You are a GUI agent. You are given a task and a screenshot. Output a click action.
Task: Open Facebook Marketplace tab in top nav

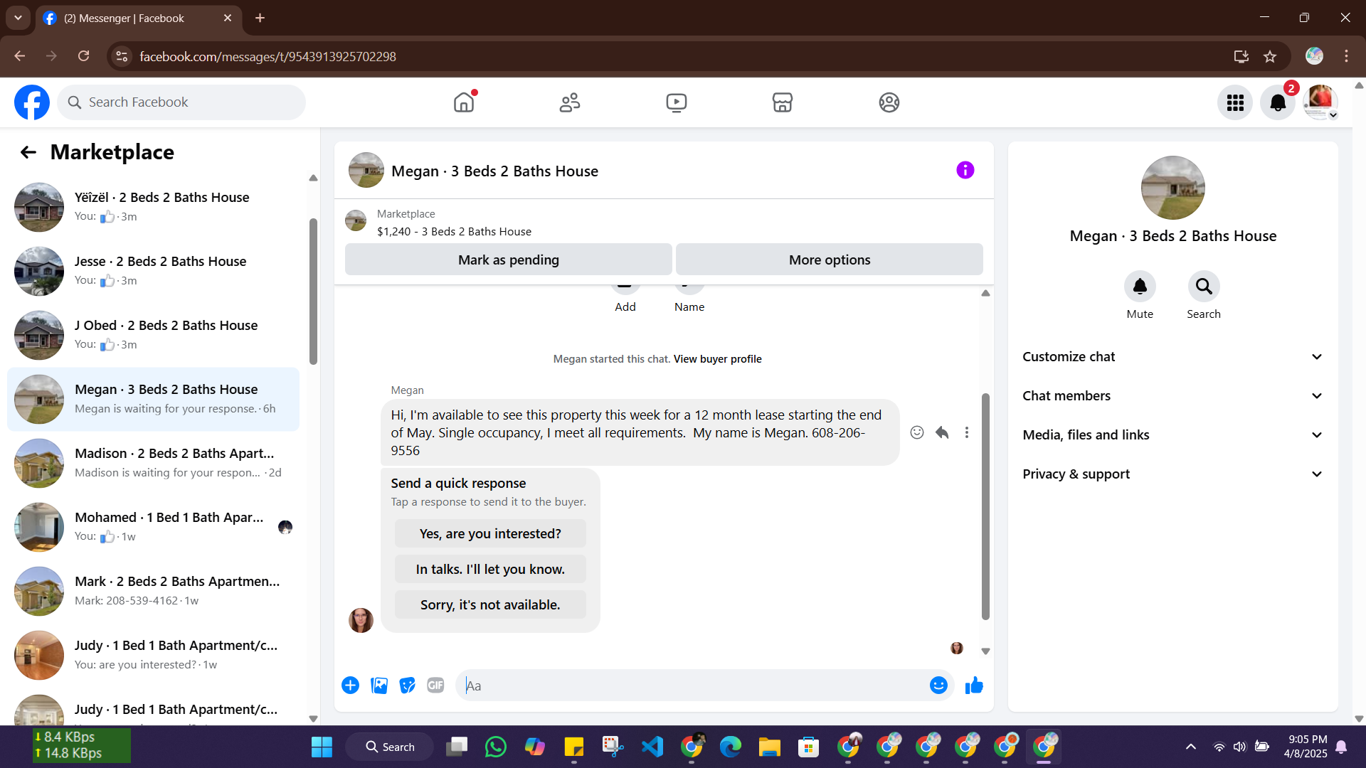pyautogui.click(x=782, y=103)
